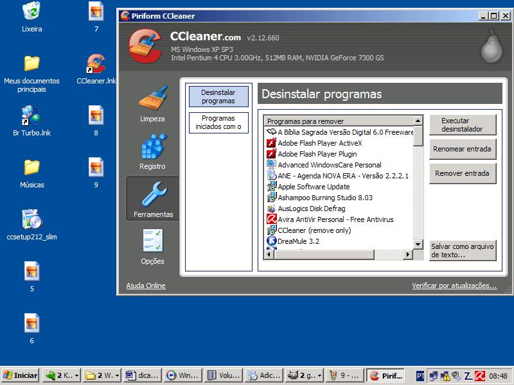Open the Registro section in the sidebar
The image size is (514, 385).
pyautogui.click(x=152, y=151)
